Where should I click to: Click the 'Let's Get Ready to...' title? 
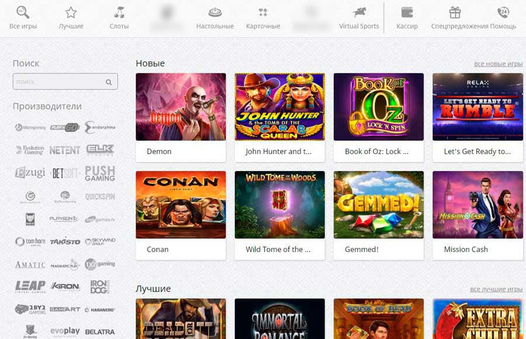tap(477, 151)
